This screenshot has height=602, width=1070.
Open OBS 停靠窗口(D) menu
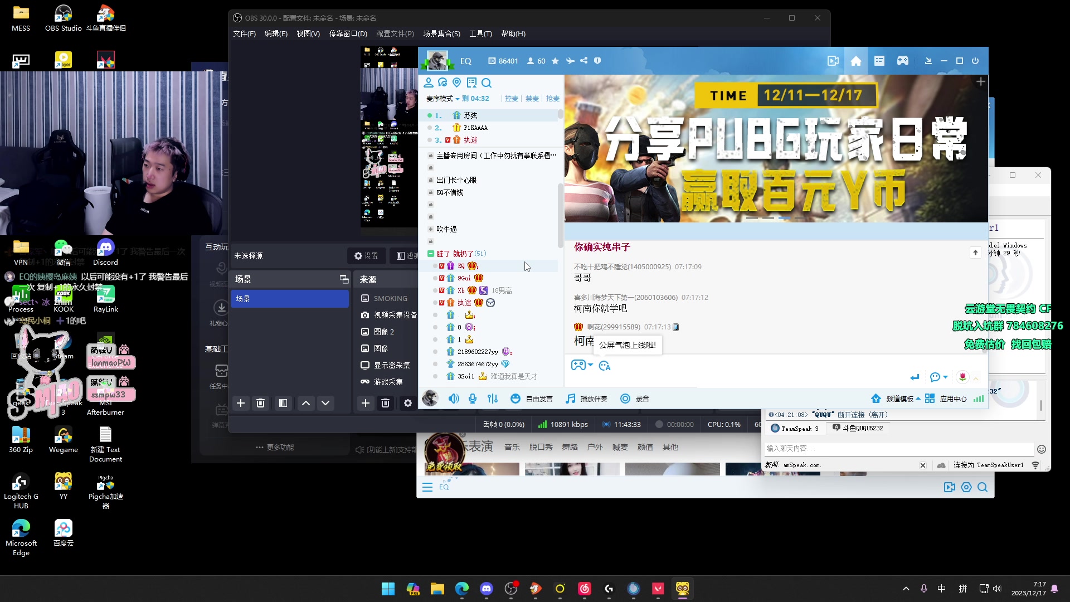coord(348,33)
